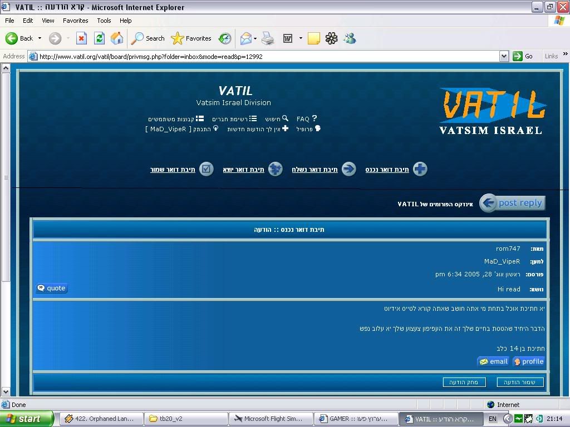The width and height of the screenshot is (570, 427).
Task: Click the Edit with Word icon
Action: point(288,38)
